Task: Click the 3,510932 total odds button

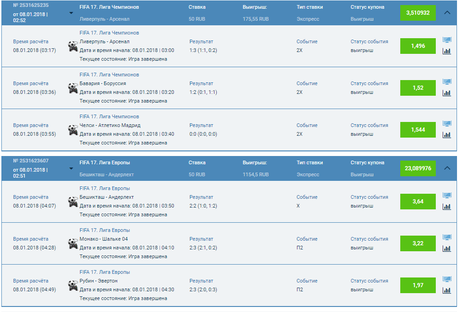Action: pos(418,13)
